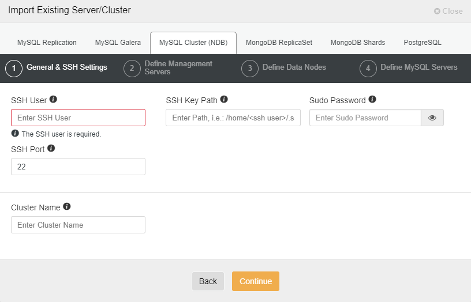The width and height of the screenshot is (471, 302).
Task: Click the info icon next to Cluster Name
Action: (67, 206)
